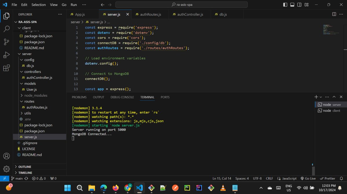Go back with the navigation arrow
The height and width of the screenshot is (194, 347).
(x=103, y=5)
